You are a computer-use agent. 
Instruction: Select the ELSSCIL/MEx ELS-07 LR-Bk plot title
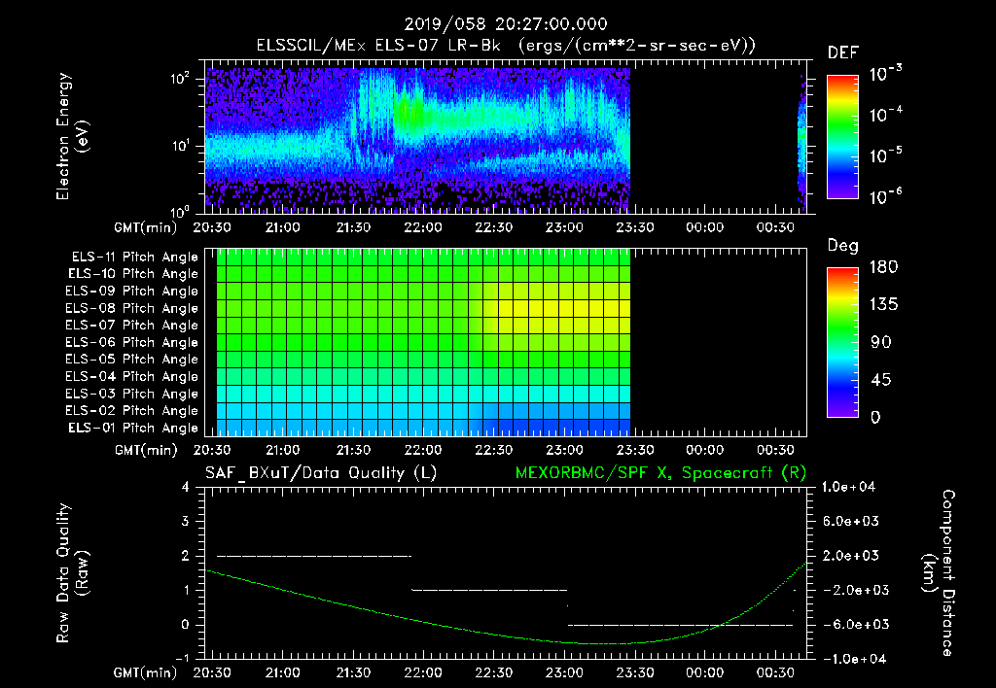506,46
